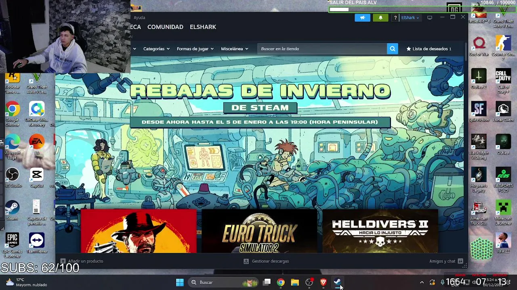Click the Steam help question mark

(x=395, y=18)
